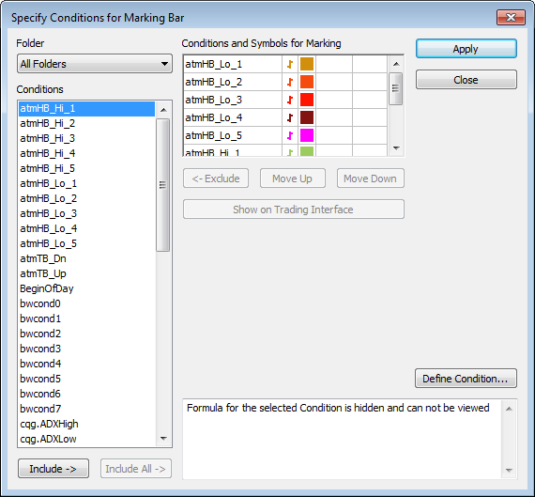Screen dimensions: 535x497
Task: Choose the magenta swatch for atmHB_Lo_5
Action: (x=307, y=135)
